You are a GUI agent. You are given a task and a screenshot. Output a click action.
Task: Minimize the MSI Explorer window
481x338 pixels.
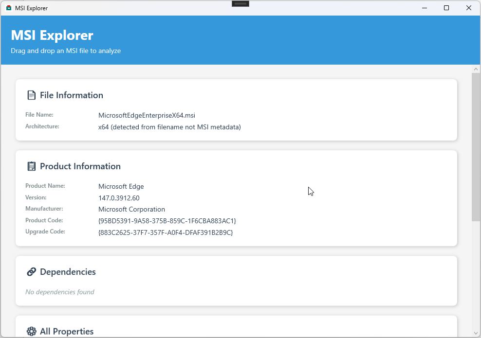425,8
